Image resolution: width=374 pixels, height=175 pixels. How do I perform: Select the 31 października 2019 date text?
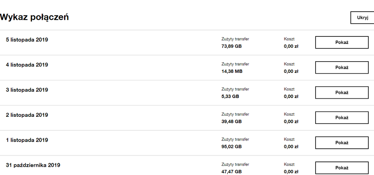point(33,165)
